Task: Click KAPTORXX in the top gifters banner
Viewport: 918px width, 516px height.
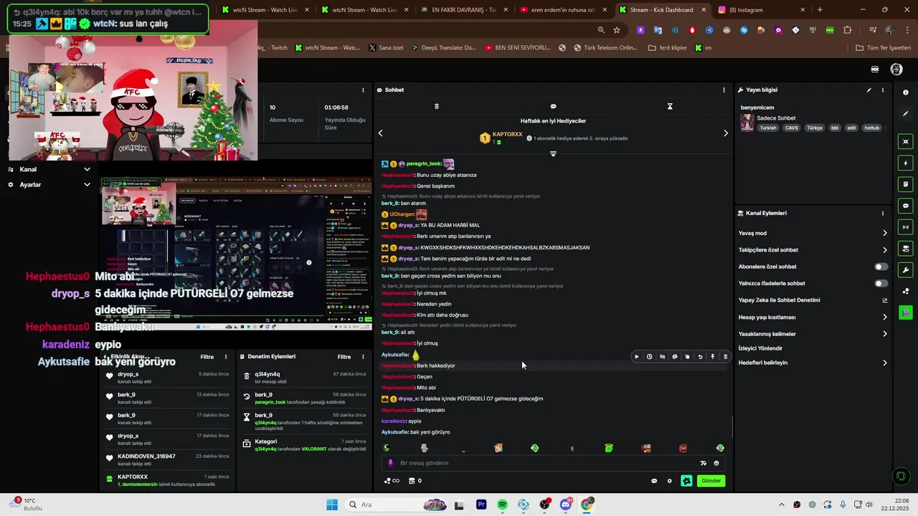Action: tap(507, 134)
